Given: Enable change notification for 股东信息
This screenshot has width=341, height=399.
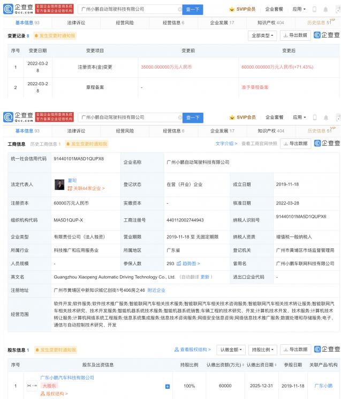Looking at the screenshot, I should [55, 350].
